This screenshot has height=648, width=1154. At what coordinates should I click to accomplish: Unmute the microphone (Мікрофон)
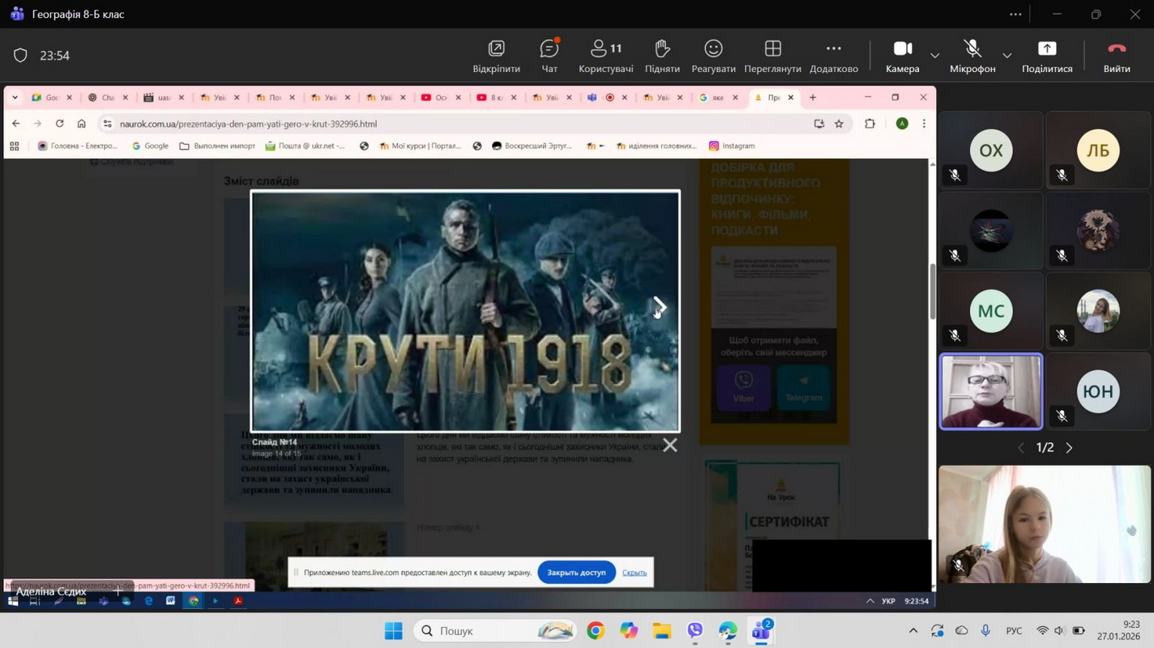tap(972, 56)
